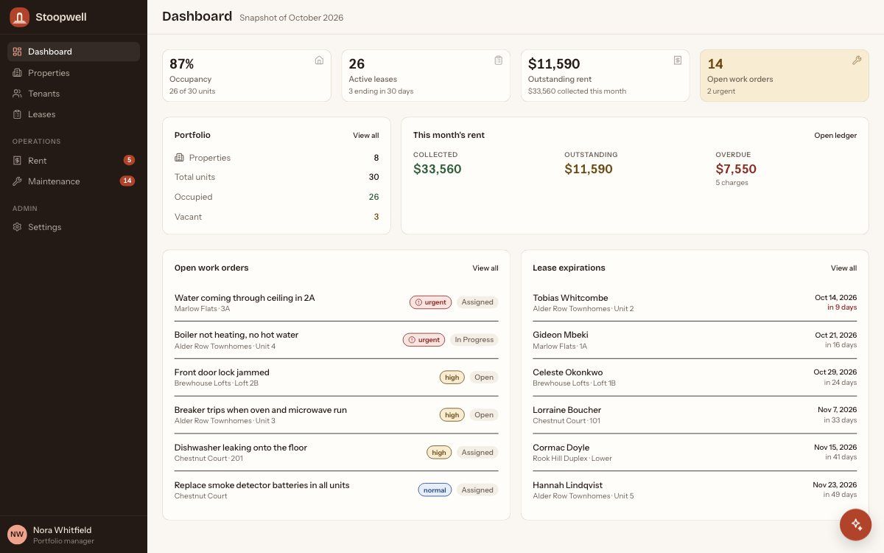Image resolution: width=884 pixels, height=553 pixels.
Task: Go to Tenants in the sidebar
Action: pyautogui.click(x=74, y=94)
